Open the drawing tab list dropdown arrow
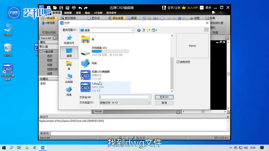The image size is (269, 151). click(x=227, y=38)
